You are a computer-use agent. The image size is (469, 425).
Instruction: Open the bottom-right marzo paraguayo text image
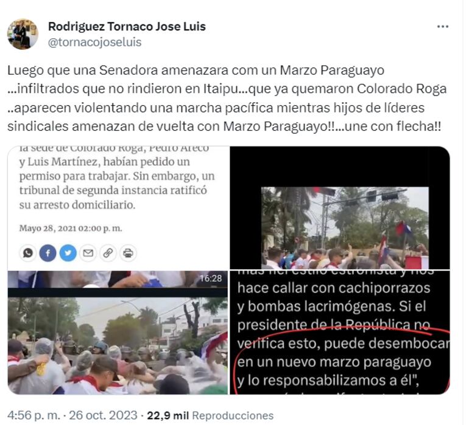(x=340, y=333)
